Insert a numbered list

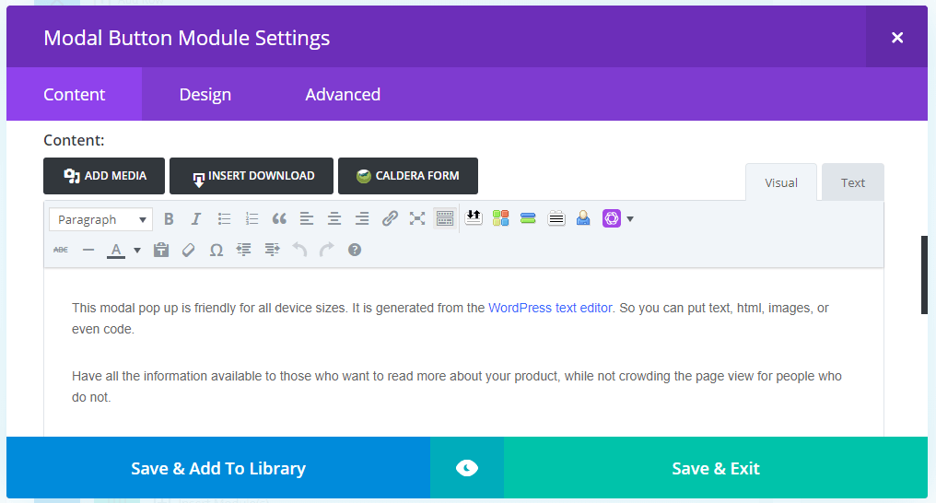pos(252,219)
